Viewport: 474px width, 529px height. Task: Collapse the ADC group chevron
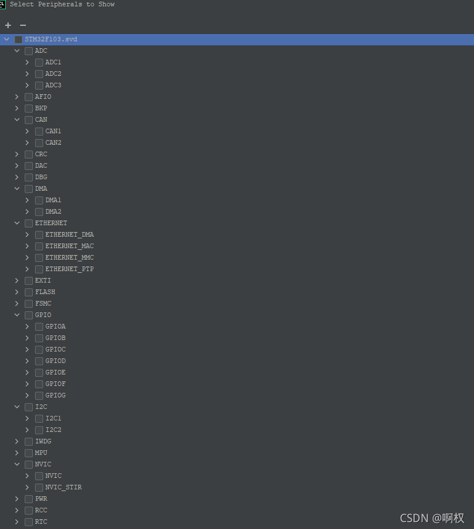point(17,51)
